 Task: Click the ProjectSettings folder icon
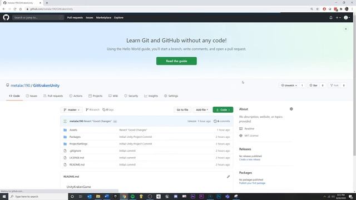(x=65, y=144)
